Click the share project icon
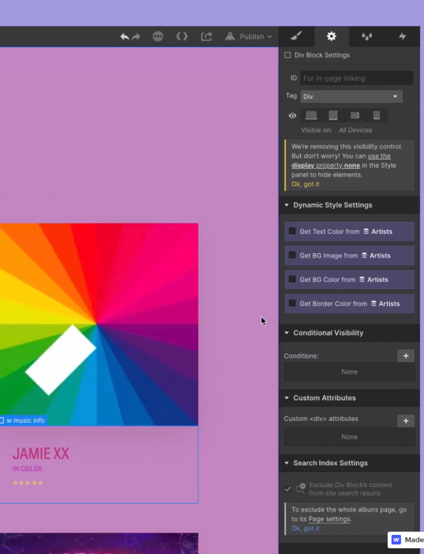 pyautogui.click(x=206, y=36)
